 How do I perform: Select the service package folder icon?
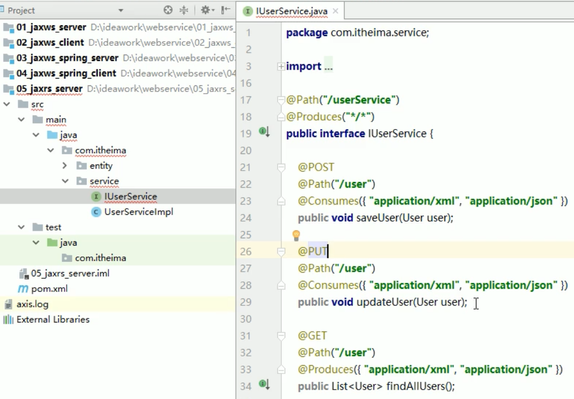pos(81,181)
